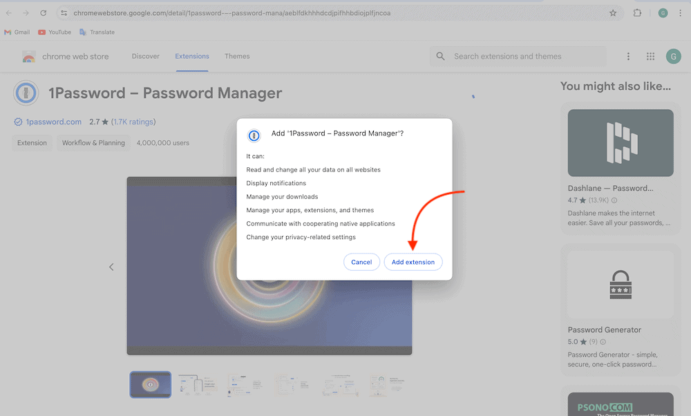Screen dimensions: 691x416
Task: Click the 'You might also like...' heading
Action: (x=616, y=86)
